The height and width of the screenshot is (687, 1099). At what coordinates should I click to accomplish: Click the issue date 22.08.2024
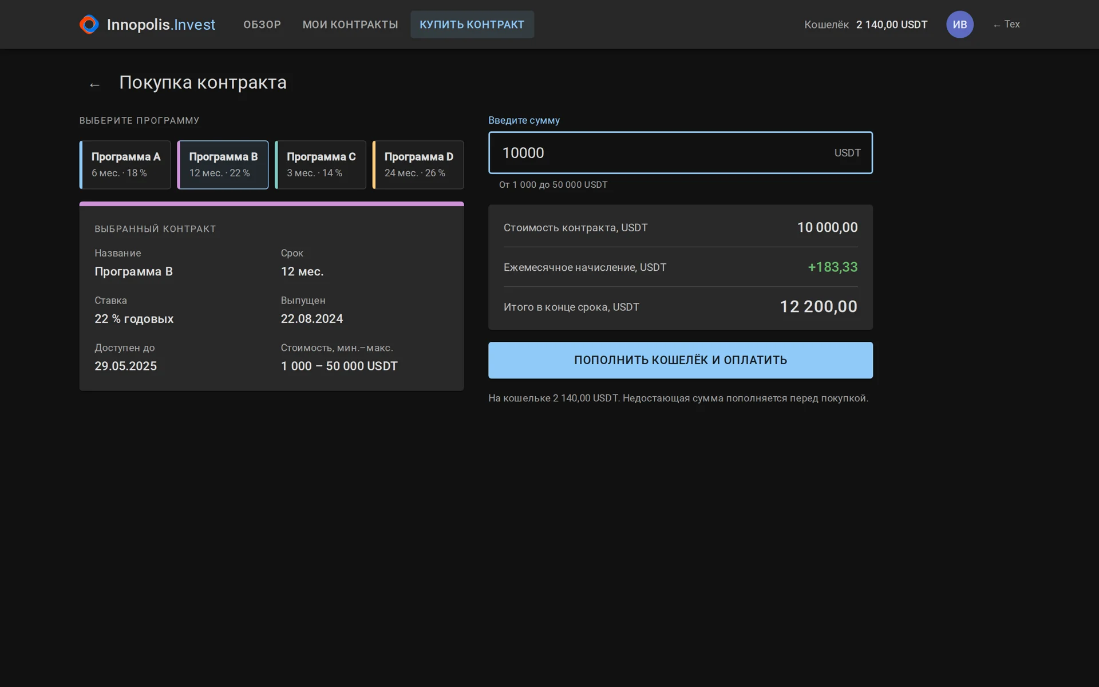pos(312,319)
